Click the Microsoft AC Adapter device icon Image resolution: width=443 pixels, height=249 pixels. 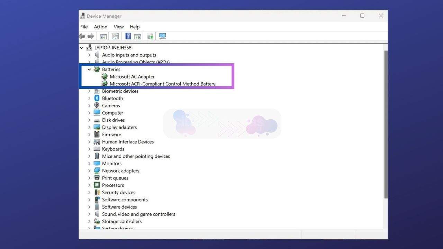tap(105, 77)
